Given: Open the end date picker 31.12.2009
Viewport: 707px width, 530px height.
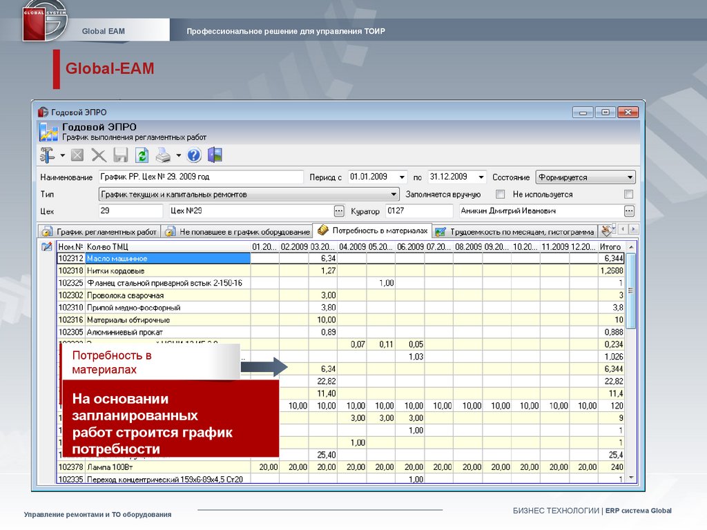Looking at the screenshot, I should [x=481, y=177].
